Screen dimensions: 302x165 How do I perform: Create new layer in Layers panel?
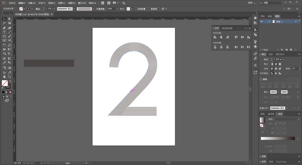pos(291,50)
